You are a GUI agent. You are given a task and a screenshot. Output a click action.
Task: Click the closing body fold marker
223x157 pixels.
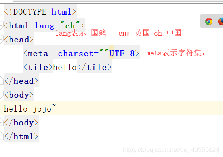click(2, 122)
